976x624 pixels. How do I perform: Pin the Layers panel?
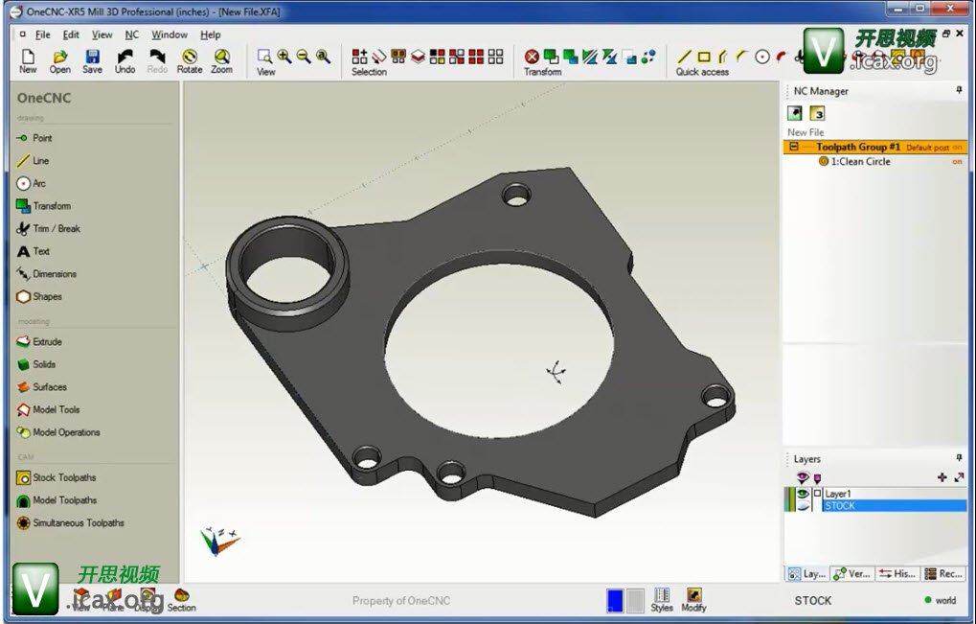(959, 458)
